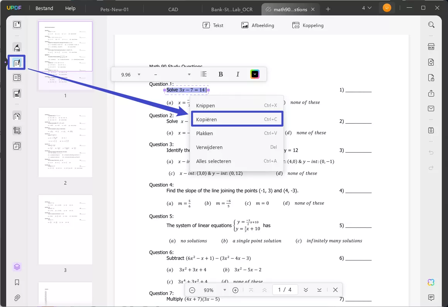
Task: Add a new tab with plus button
Action: click(x=328, y=9)
